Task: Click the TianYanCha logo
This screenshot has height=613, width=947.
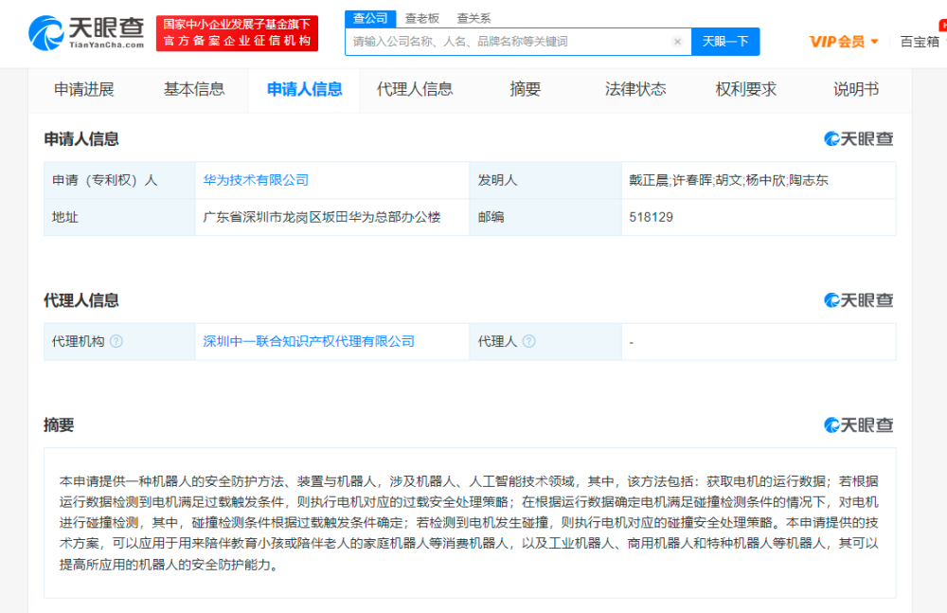Action: point(86,33)
